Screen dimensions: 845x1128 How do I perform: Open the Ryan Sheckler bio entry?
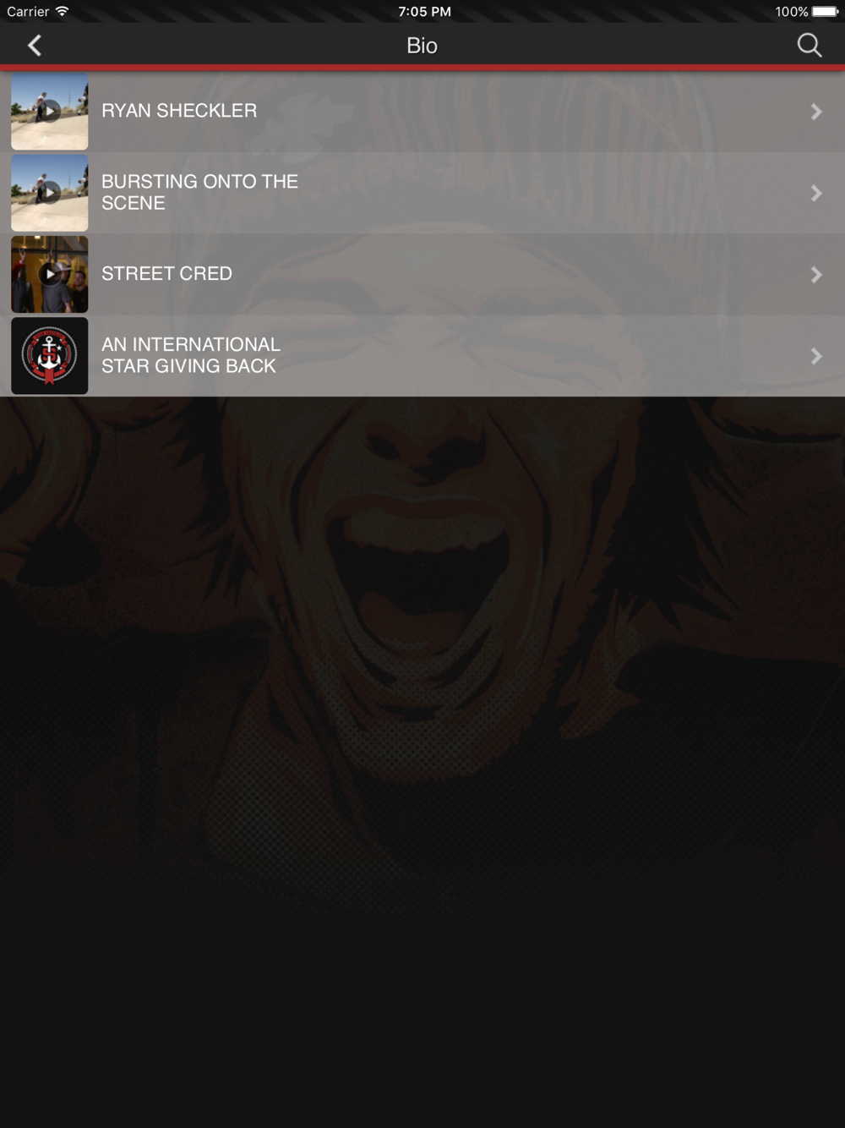point(422,112)
